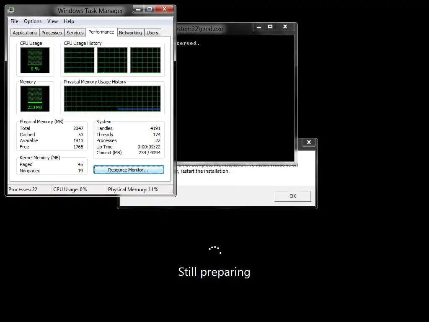The width and height of the screenshot is (429, 322).
Task: Click the CPU Usage 0 % gauge
Action: 35,60
